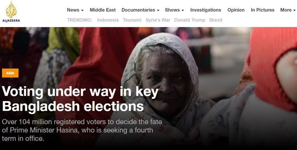
Task: Open the Brexit trending link
Action: point(216,20)
